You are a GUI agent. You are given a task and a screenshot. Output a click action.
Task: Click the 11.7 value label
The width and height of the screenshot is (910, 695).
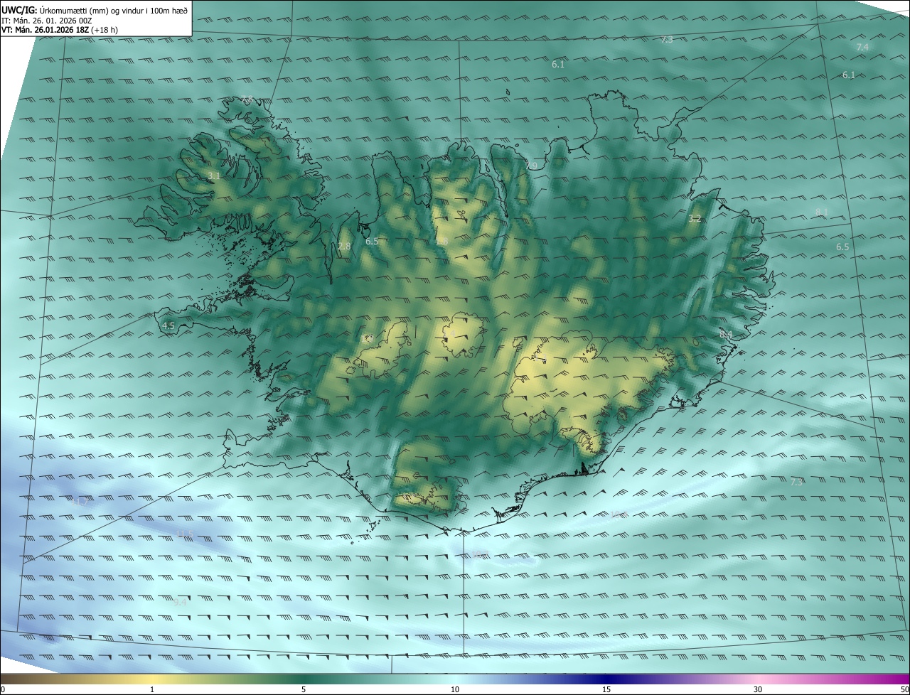81,502
